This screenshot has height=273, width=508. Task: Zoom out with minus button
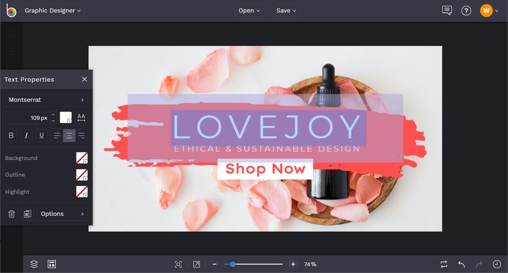pyautogui.click(x=215, y=264)
